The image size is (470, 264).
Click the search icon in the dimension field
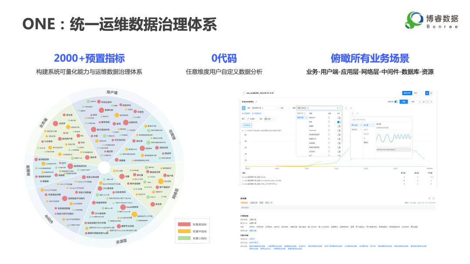pos(341,107)
